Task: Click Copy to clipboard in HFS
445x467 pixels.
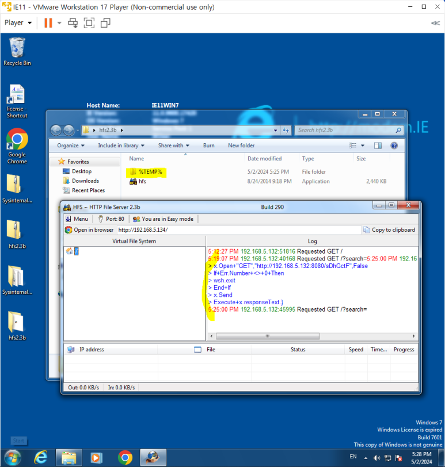Action: pyautogui.click(x=390, y=230)
